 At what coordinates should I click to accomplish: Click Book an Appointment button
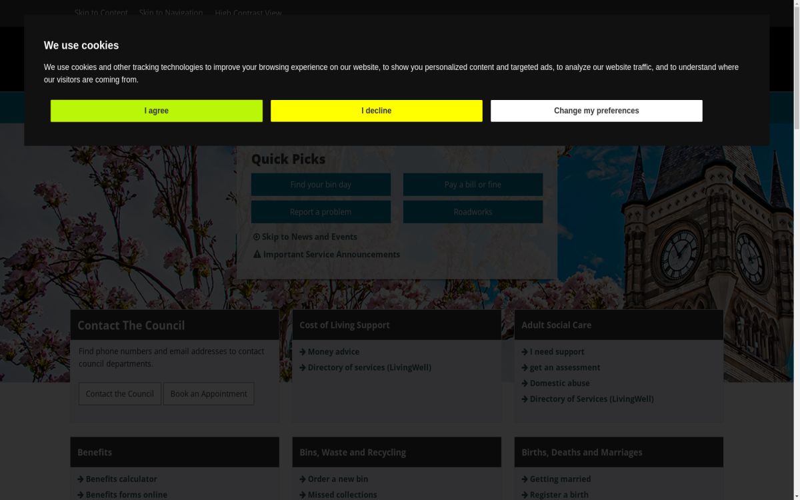209,394
